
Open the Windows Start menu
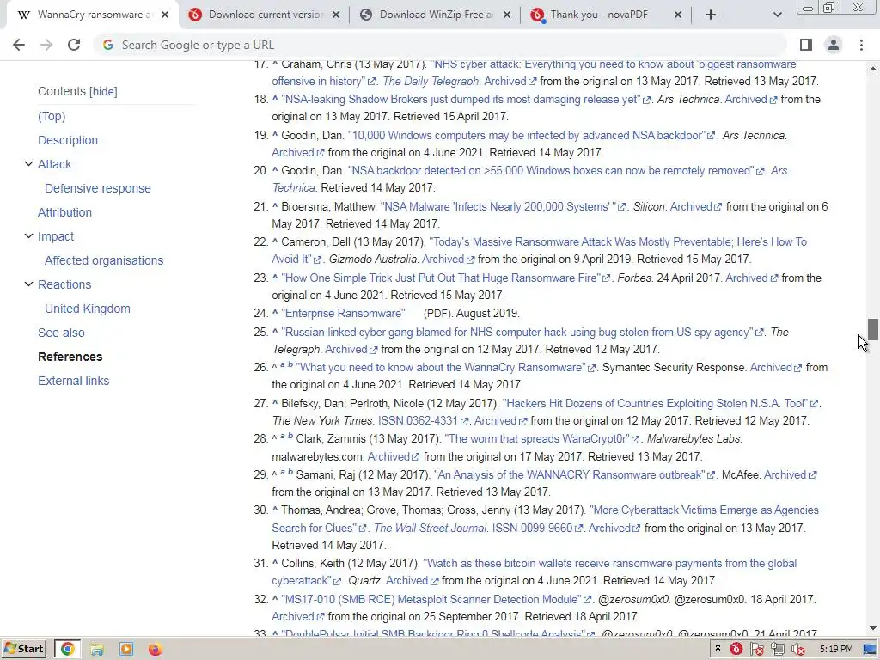pyautogui.click(x=23, y=650)
